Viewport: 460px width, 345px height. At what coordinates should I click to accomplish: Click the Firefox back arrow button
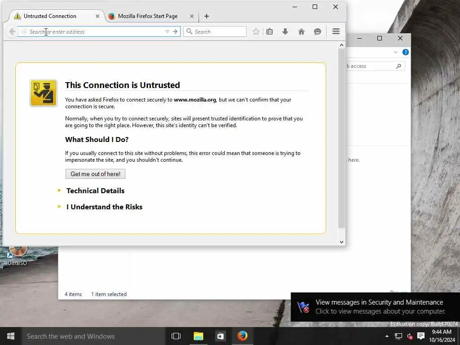pos(12,31)
